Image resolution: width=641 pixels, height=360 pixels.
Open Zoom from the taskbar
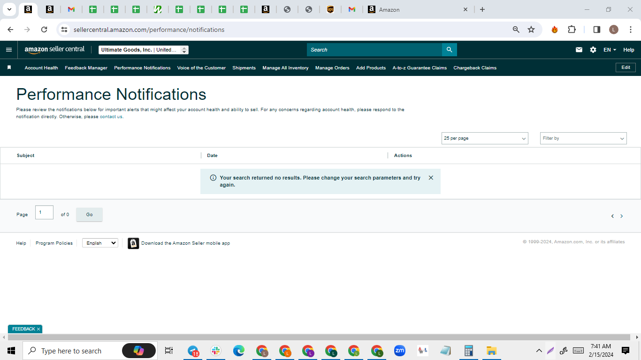point(400,351)
